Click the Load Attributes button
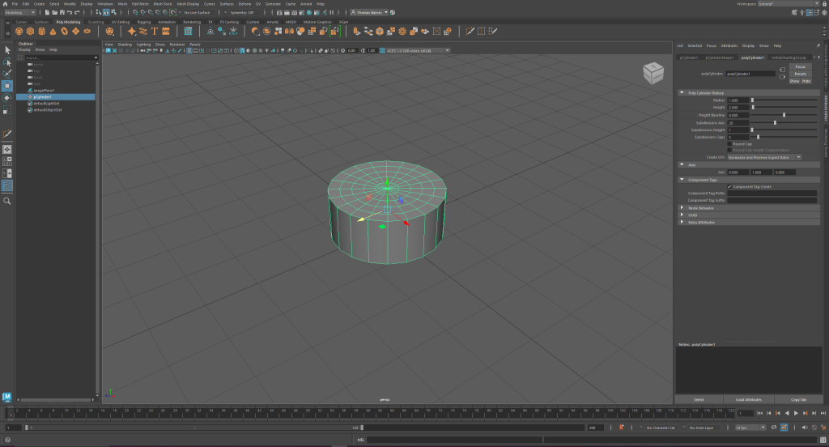This screenshot has height=447, width=829. [749, 399]
